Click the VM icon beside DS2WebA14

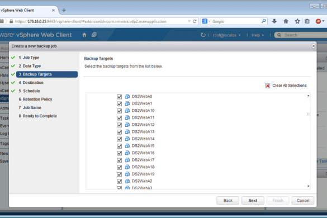127,139
